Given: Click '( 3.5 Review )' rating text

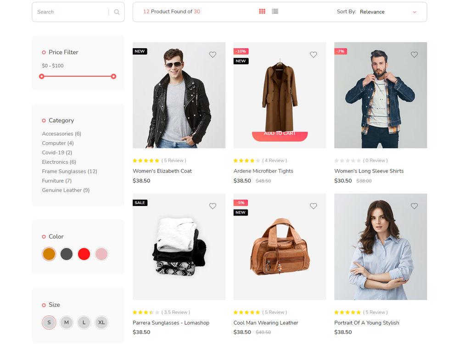Looking at the screenshot, I should (x=176, y=312).
